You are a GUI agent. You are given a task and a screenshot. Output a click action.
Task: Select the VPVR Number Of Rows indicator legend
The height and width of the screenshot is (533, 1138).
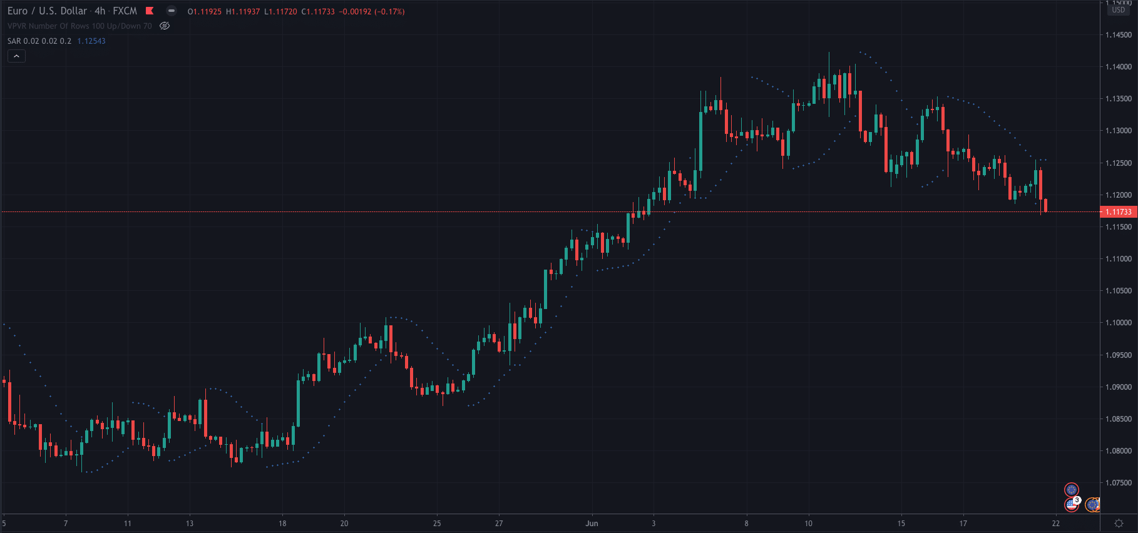point(79,26)
